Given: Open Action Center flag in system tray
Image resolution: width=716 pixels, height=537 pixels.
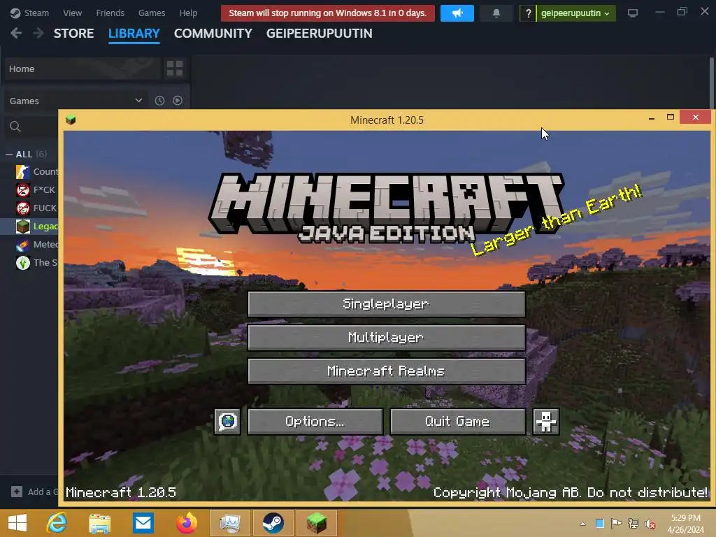Looking at the screenshot, I should [x=616, y=523].
